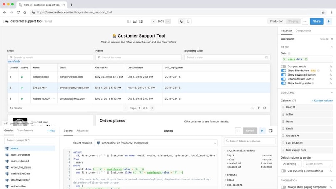336x189 pixels.
Task: Increase zoom with the plus button
Action: pyautogui.click(x=168, y=21)
